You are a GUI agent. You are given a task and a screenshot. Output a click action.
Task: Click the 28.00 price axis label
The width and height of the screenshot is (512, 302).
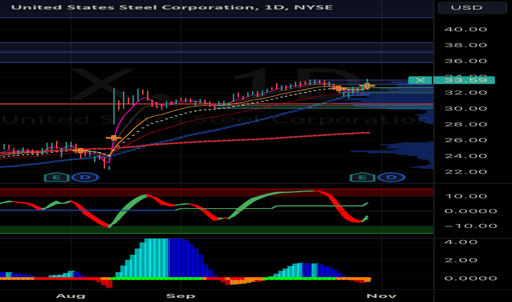tap(466, 125)
